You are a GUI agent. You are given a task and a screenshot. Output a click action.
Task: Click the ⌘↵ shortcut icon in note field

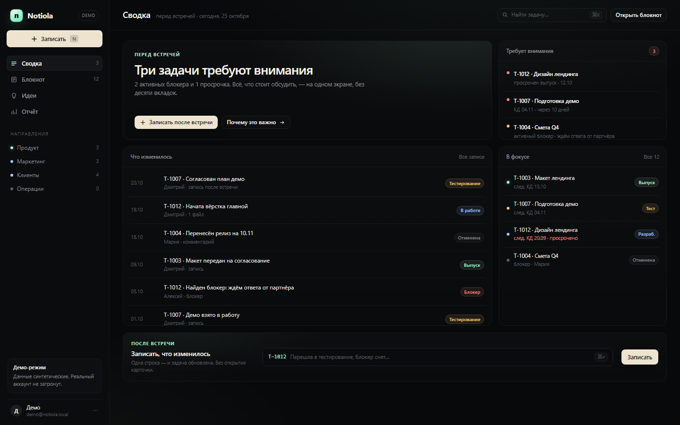601,357
